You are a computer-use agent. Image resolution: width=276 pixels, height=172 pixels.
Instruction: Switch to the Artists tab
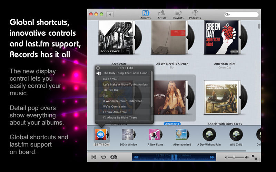(x=161, y=15)
